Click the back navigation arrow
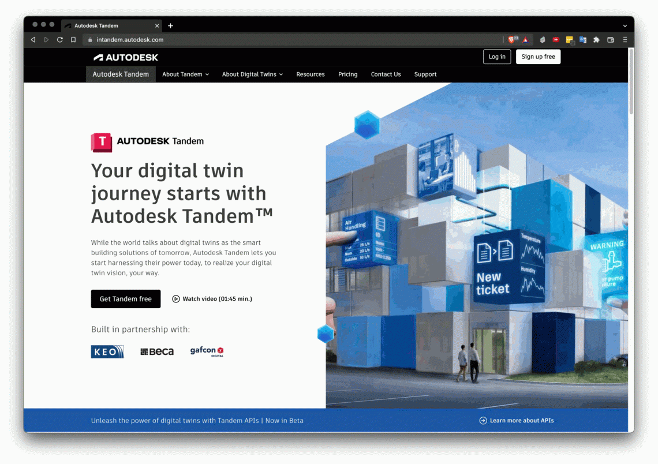 [x=33, y=39]
